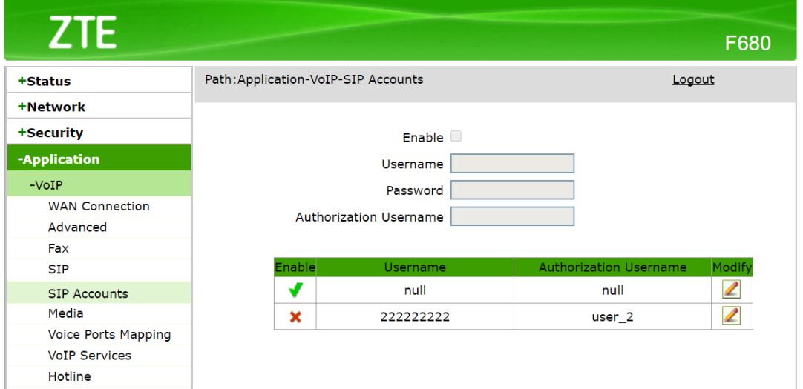Click the Enable column header
This screenshot has width=803, height=389.
click(295, 267)
